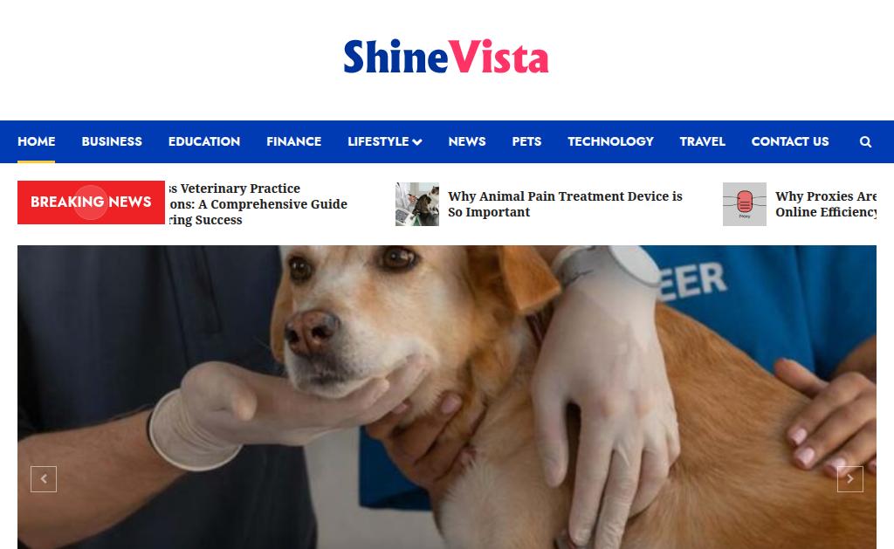The width and height of the screenshot is (894, 549).
Task: Read "Why Animal Pain Treatment Device" article
Action: [565, 204]
